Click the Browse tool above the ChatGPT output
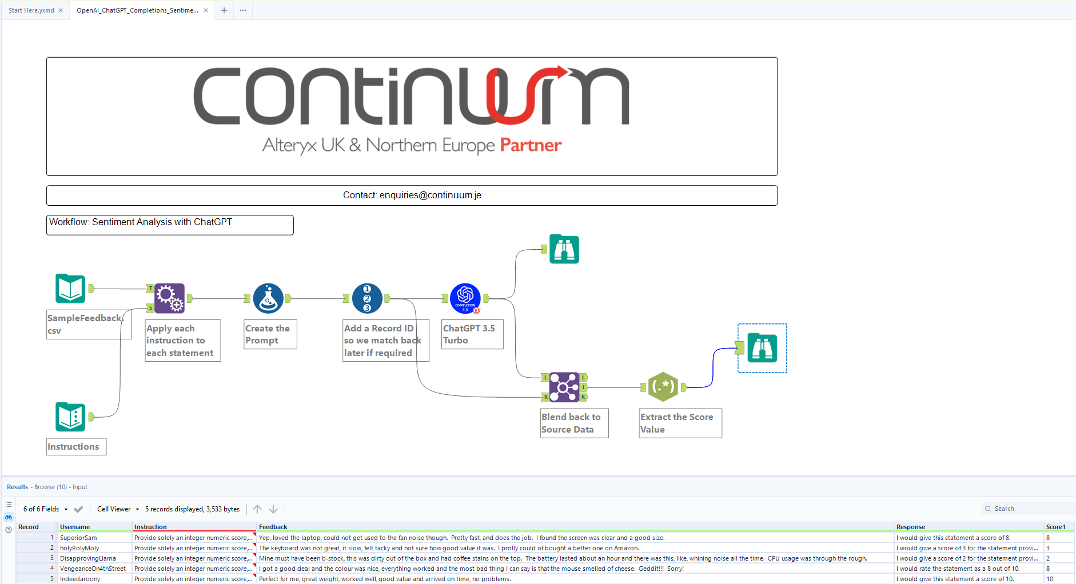Viewport: 1076px width, 584px height. click(x=564, y=249)
